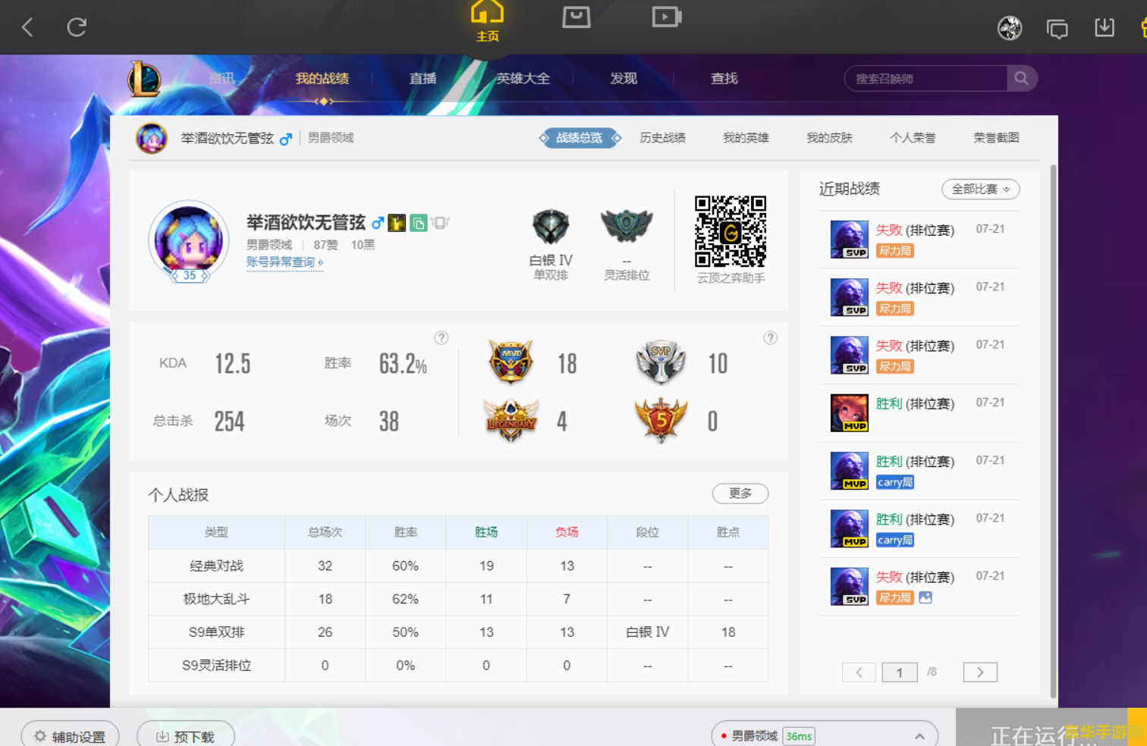This screenshot has width=1147, height=746.
Task: Click the 胜场 column header
Action: [486, 532]
